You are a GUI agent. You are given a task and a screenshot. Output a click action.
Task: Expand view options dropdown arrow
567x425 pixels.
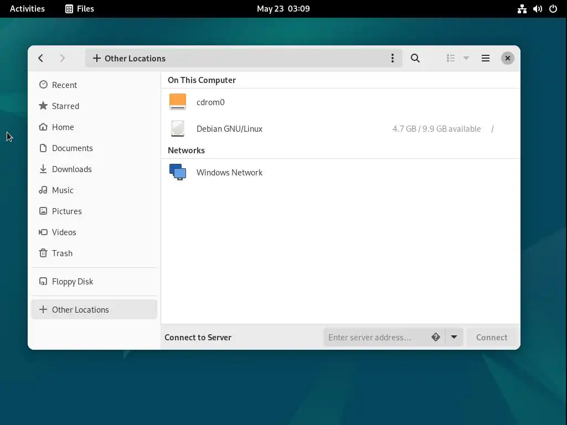(x=466, y=58)
